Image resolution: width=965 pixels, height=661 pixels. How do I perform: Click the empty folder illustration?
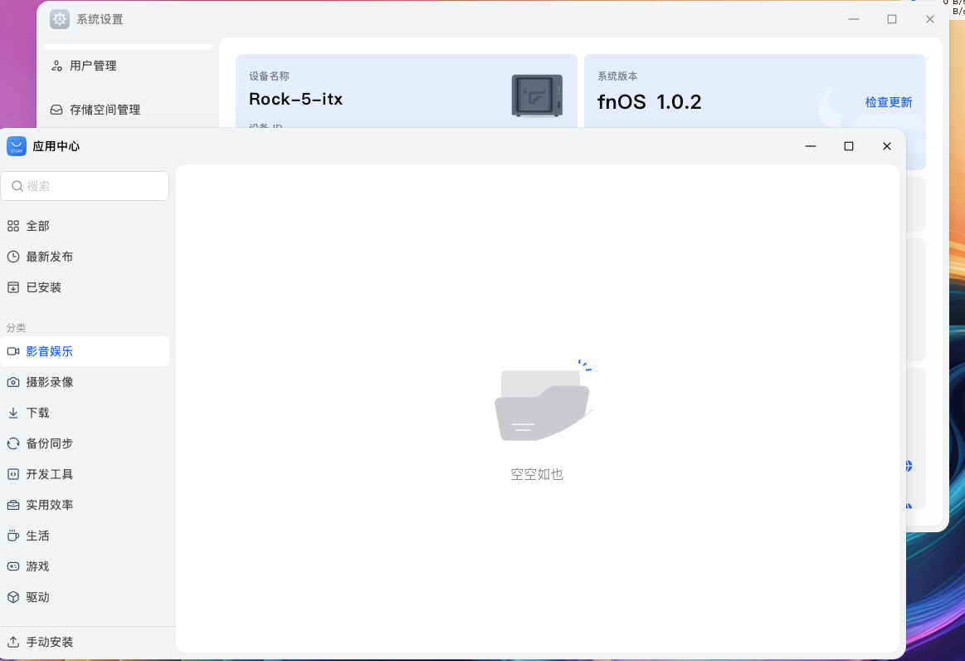543,401
